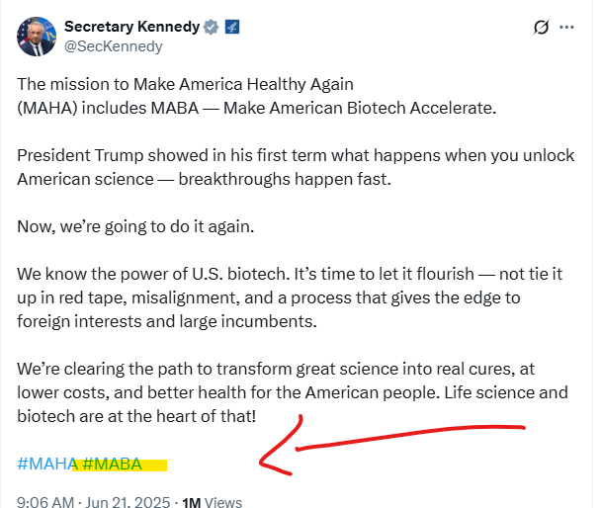The image size is (601, 508).
Task: View the 1M Views count
Action: 213,502
